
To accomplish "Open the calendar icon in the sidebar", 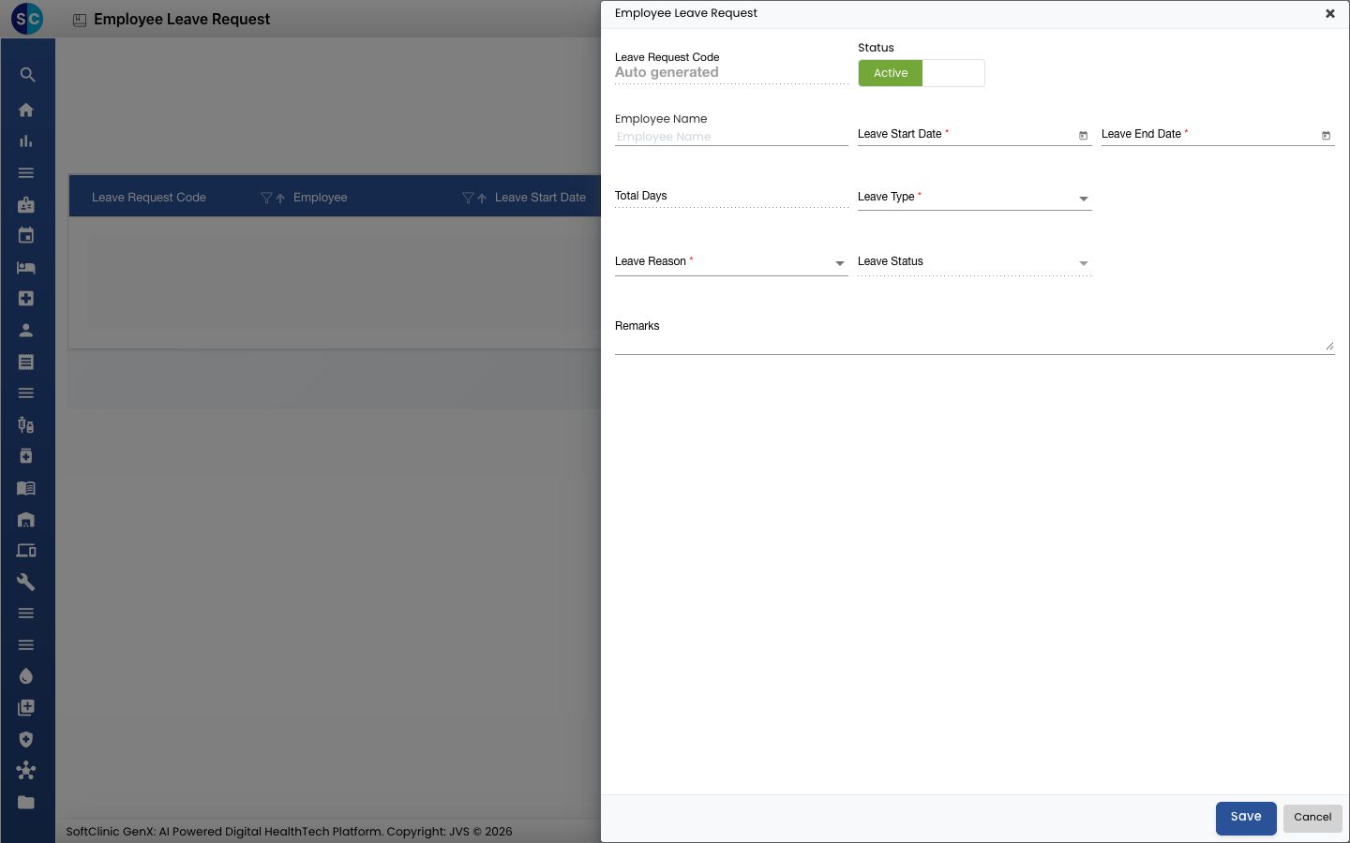I will pos(26,236).
